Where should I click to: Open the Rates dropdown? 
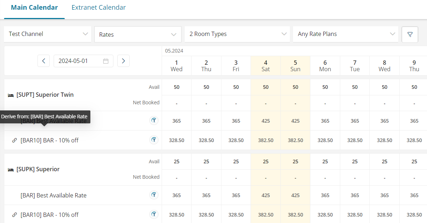pos(138,35)
